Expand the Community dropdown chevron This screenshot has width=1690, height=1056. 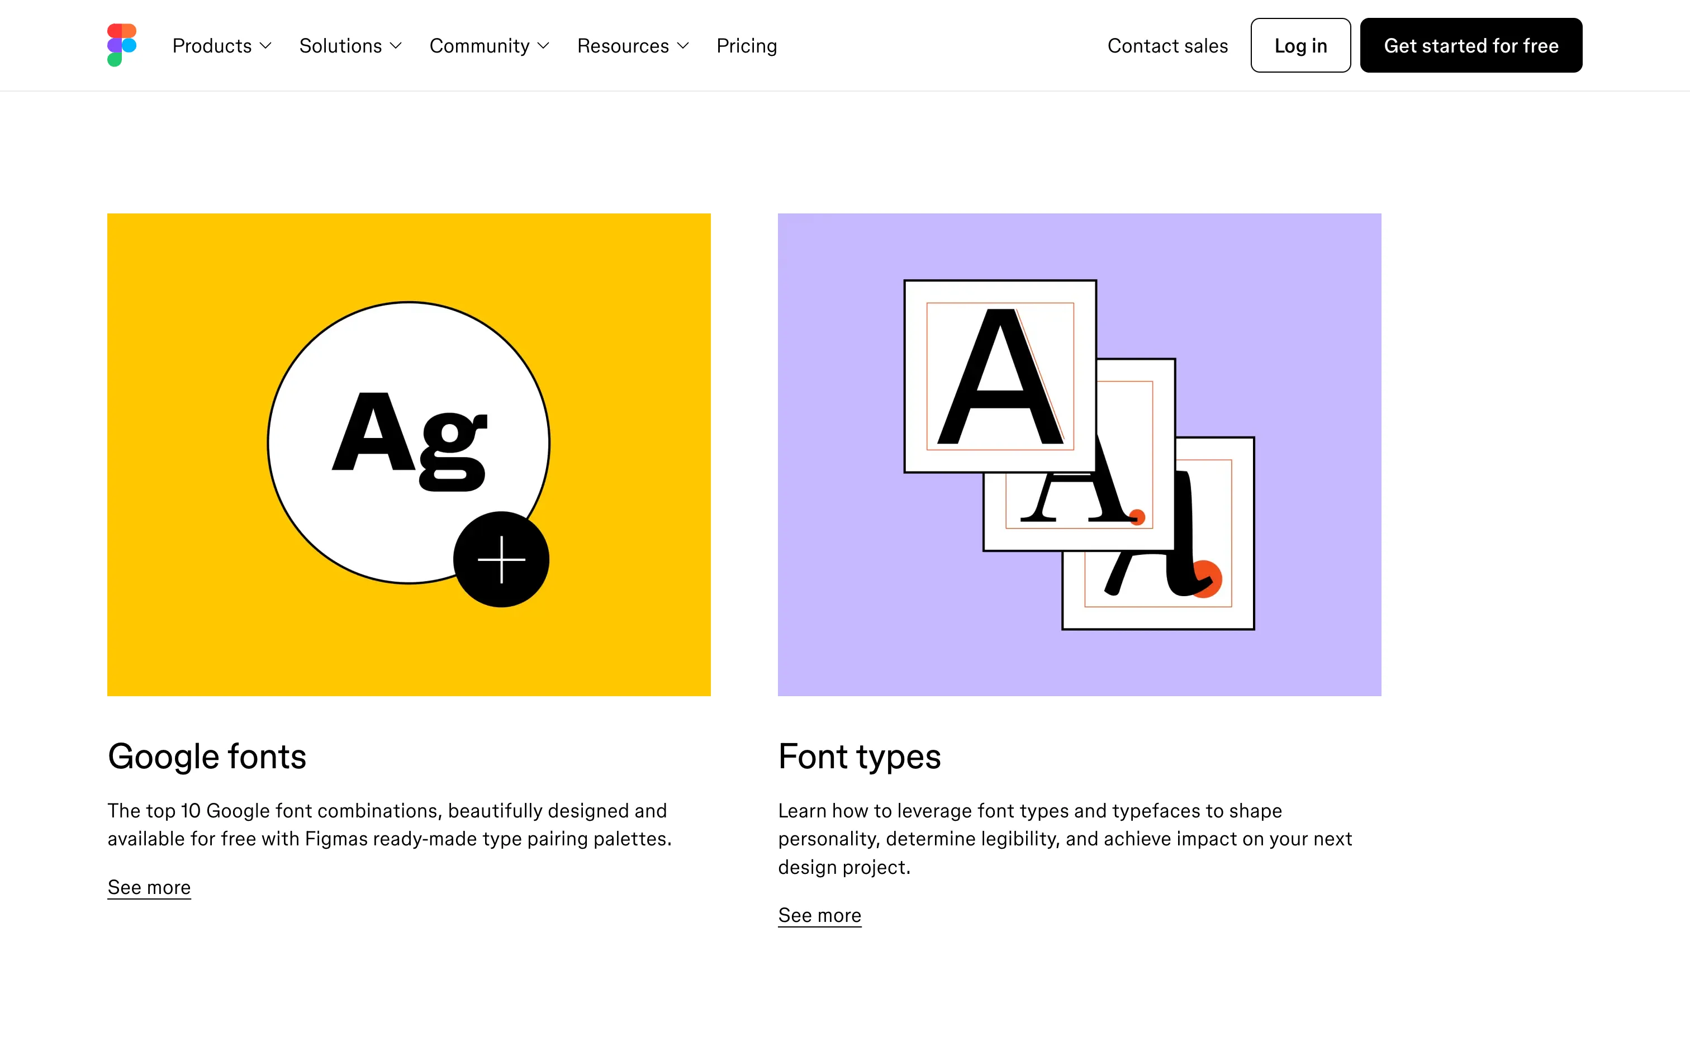pyautogui.click(x=543, y=46)
